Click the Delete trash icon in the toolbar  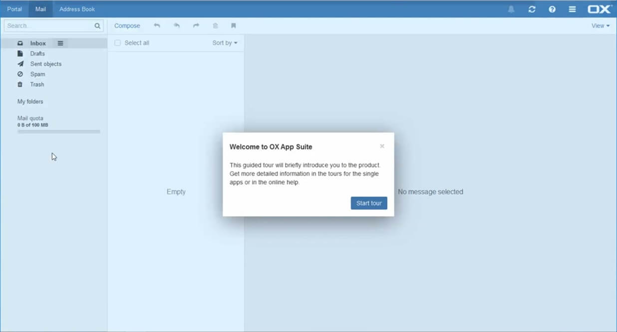point(215,25)
